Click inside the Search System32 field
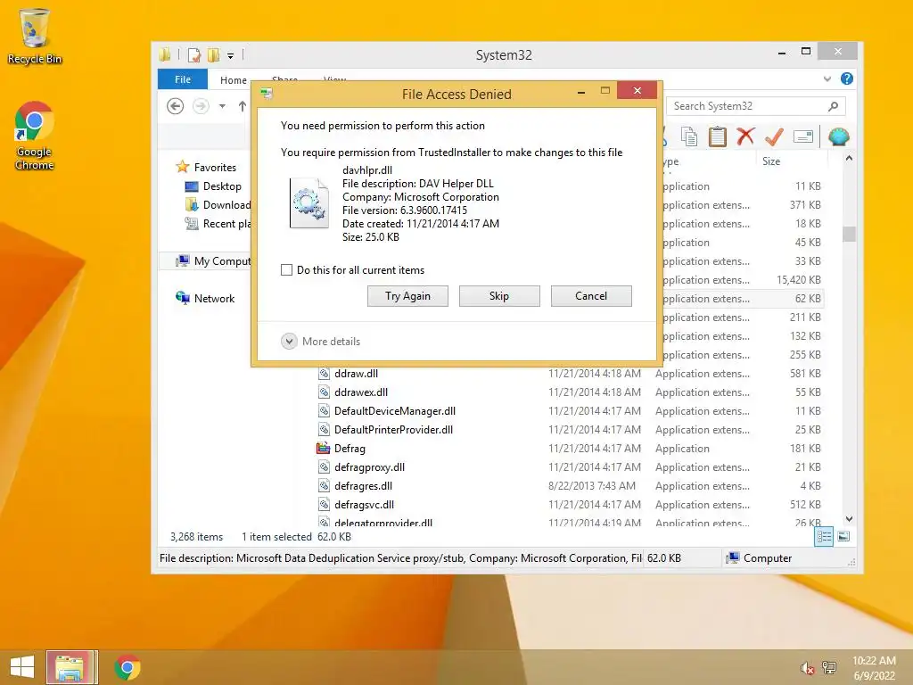Image resolution: width=913 pixels, height=685 pixels. 748,106
